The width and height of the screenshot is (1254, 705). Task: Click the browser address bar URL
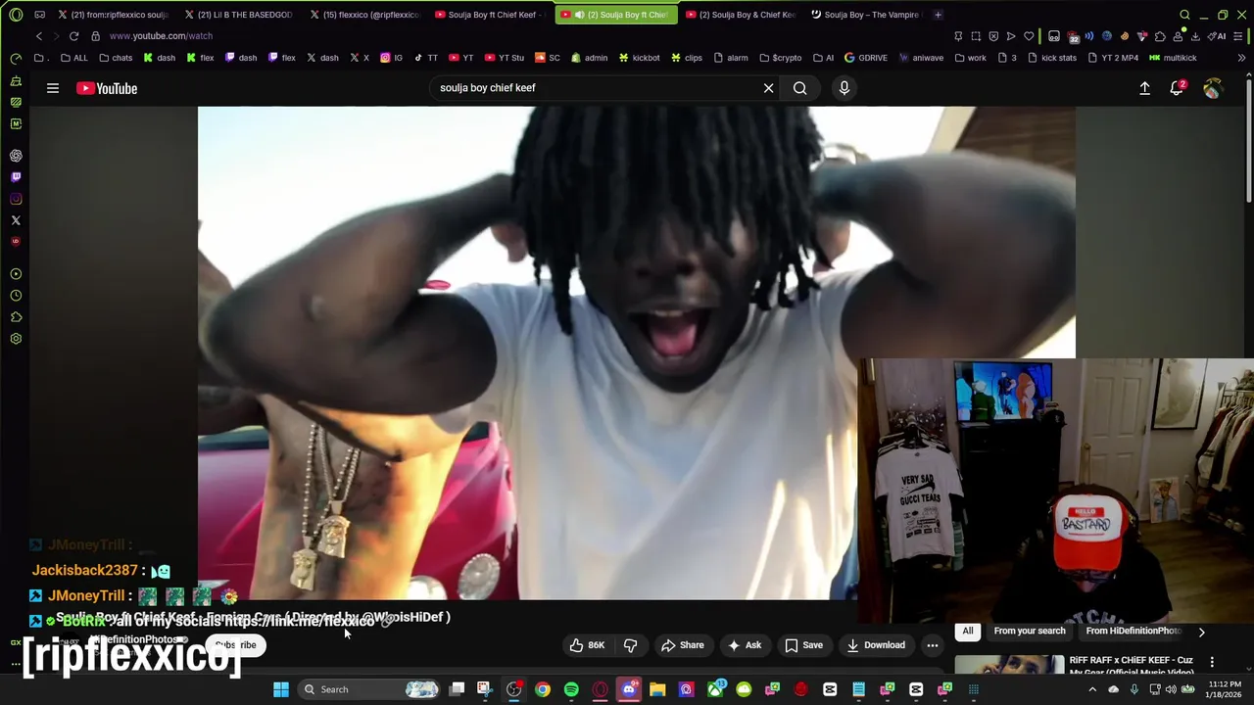161,36
